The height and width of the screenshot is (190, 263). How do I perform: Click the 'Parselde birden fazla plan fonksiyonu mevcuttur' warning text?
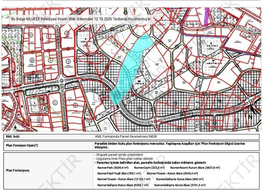pyautogui.click(x=169, y=146)
